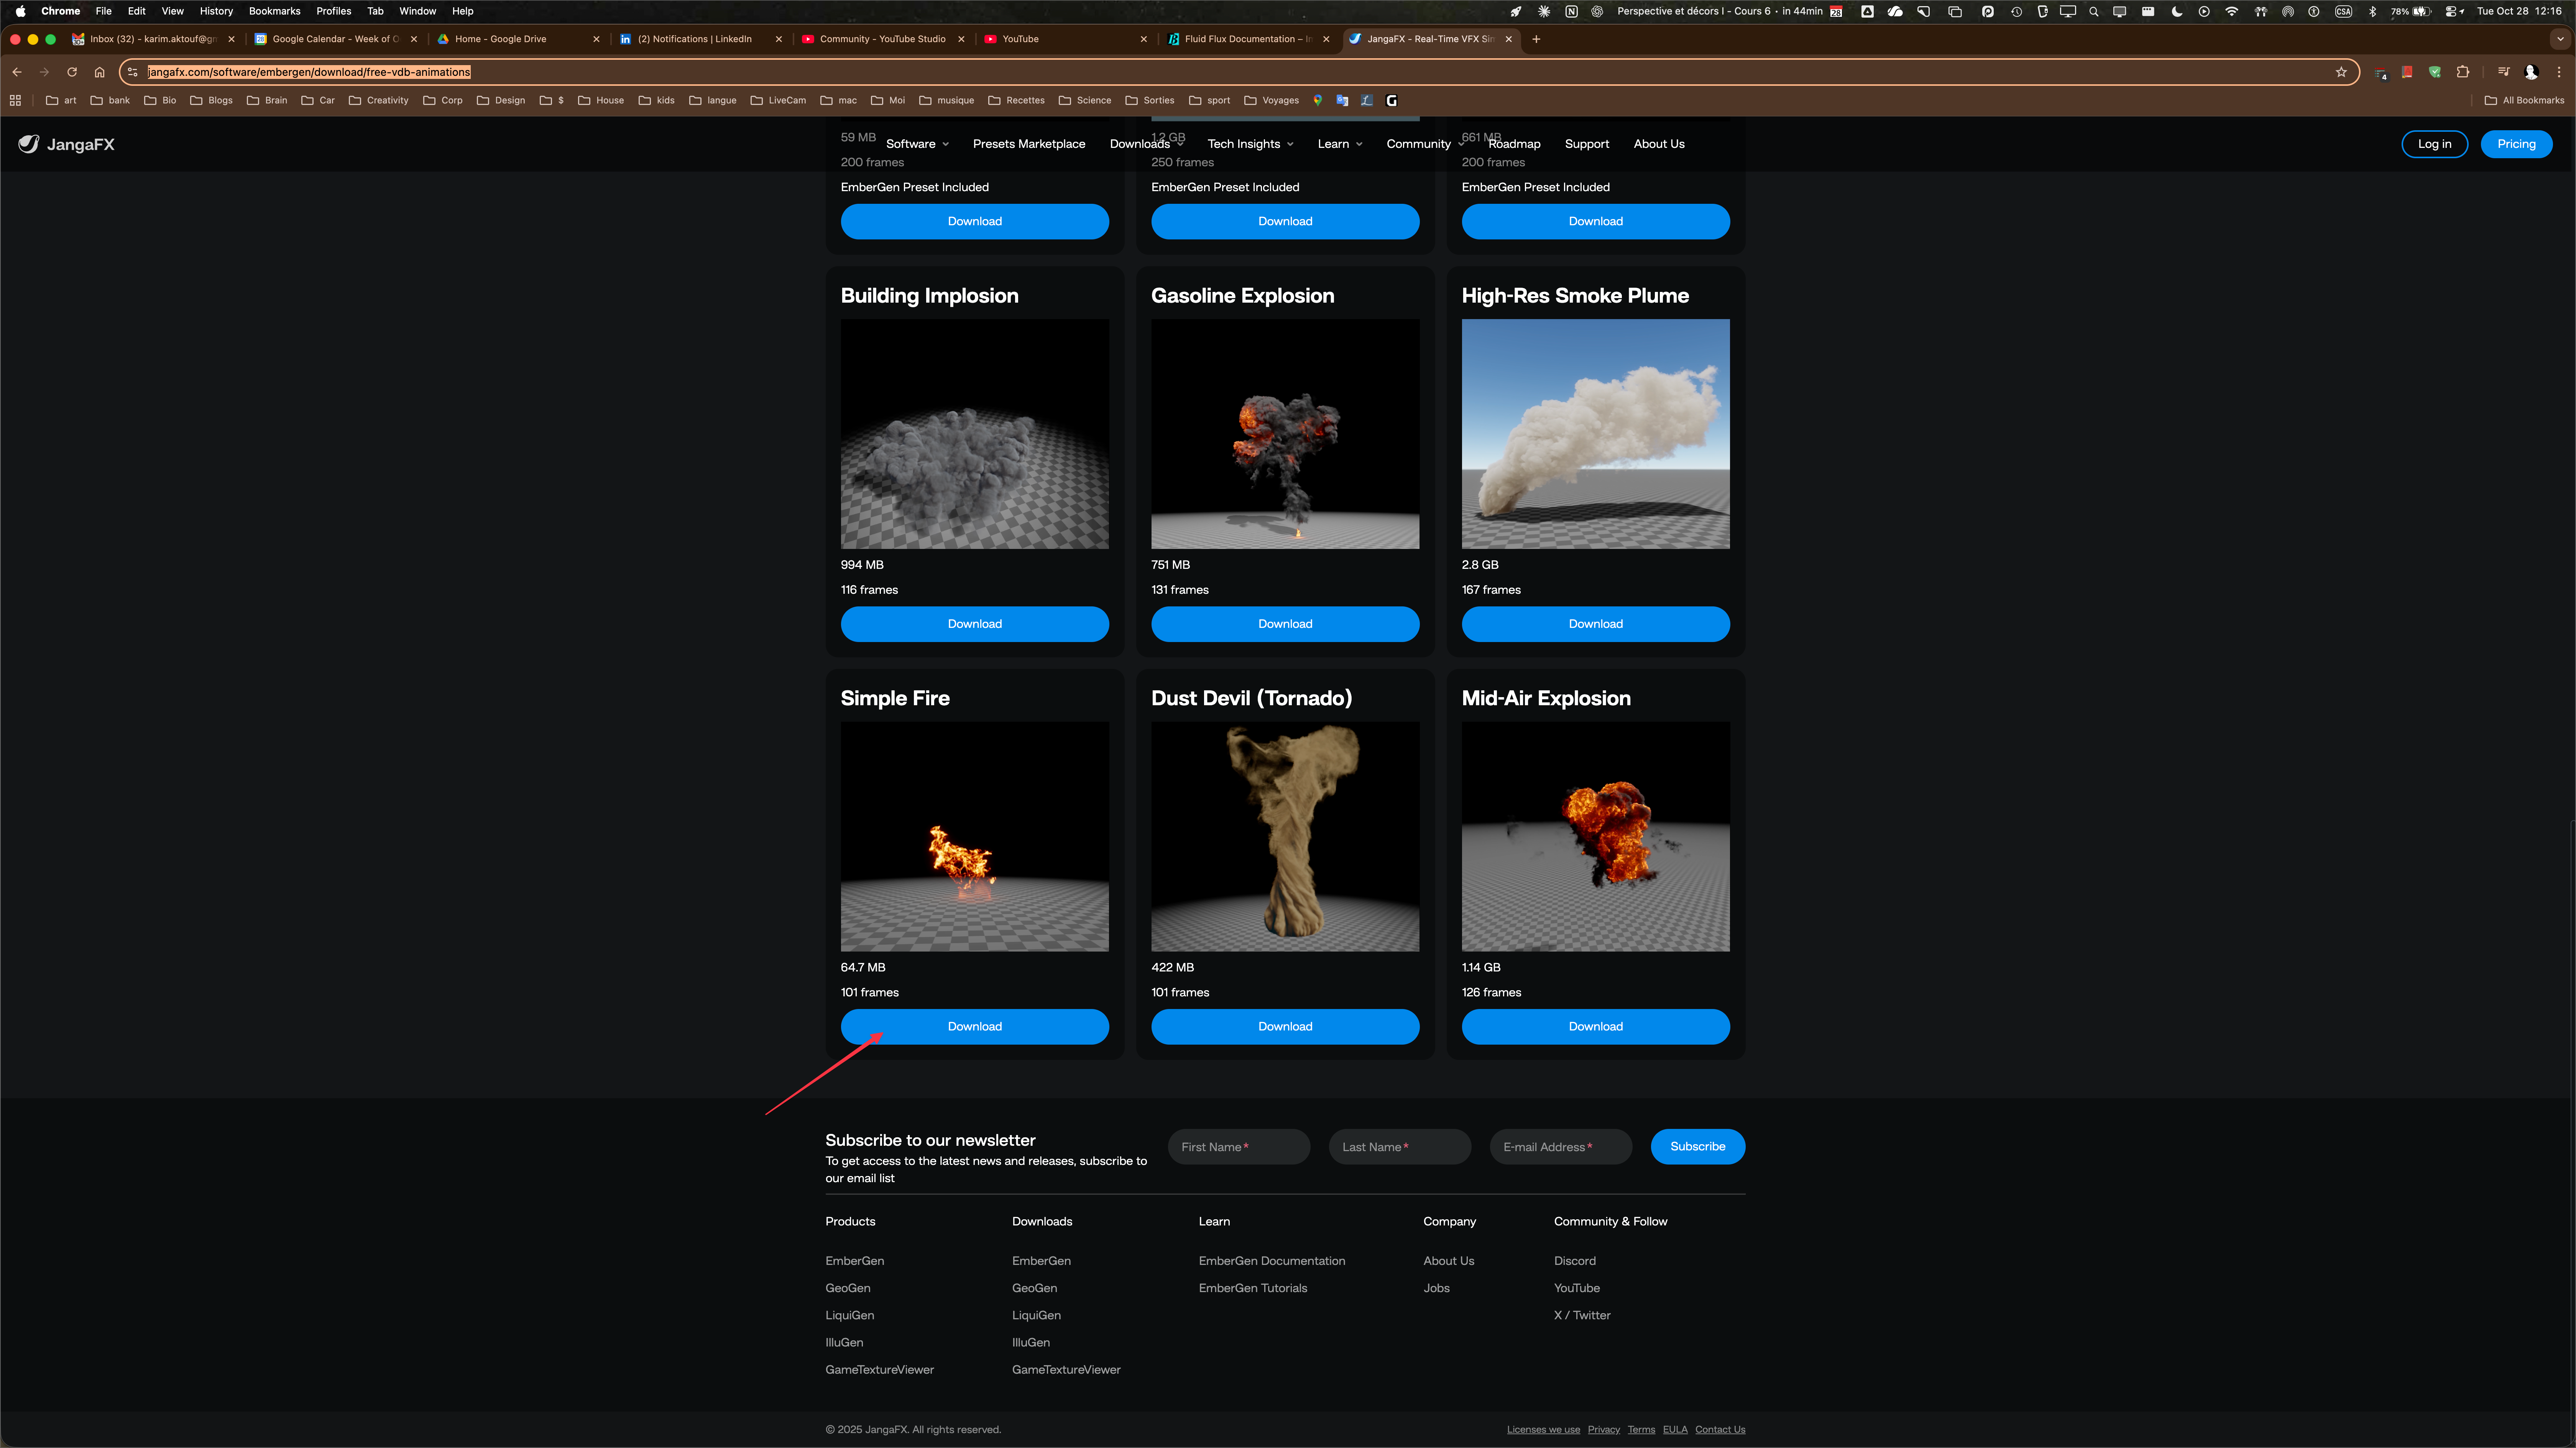Reload the current page

[72, 72]
